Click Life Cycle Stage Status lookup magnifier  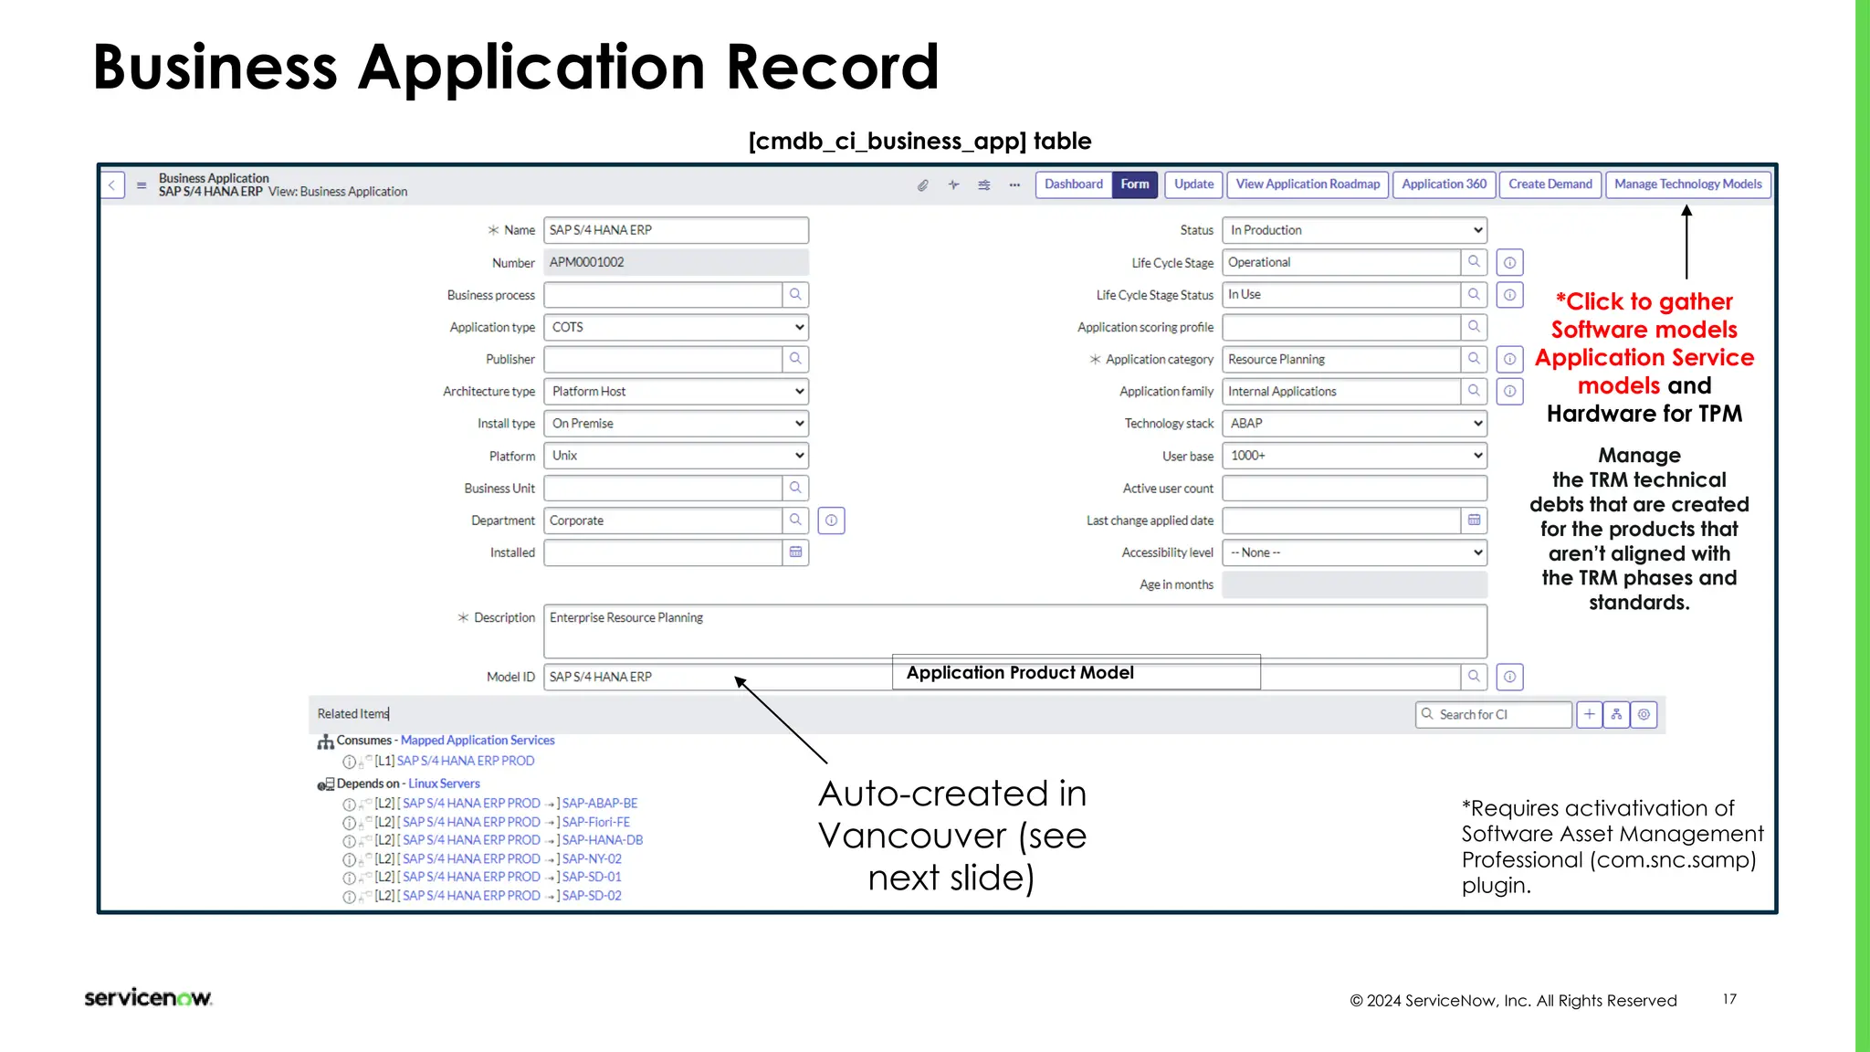point(1474,295)
